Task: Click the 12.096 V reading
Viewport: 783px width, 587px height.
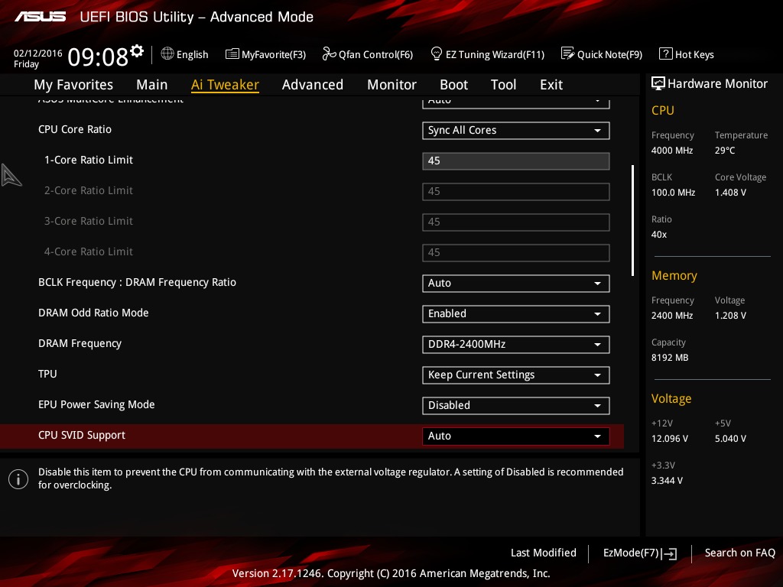Action: [x=670, y=438]
